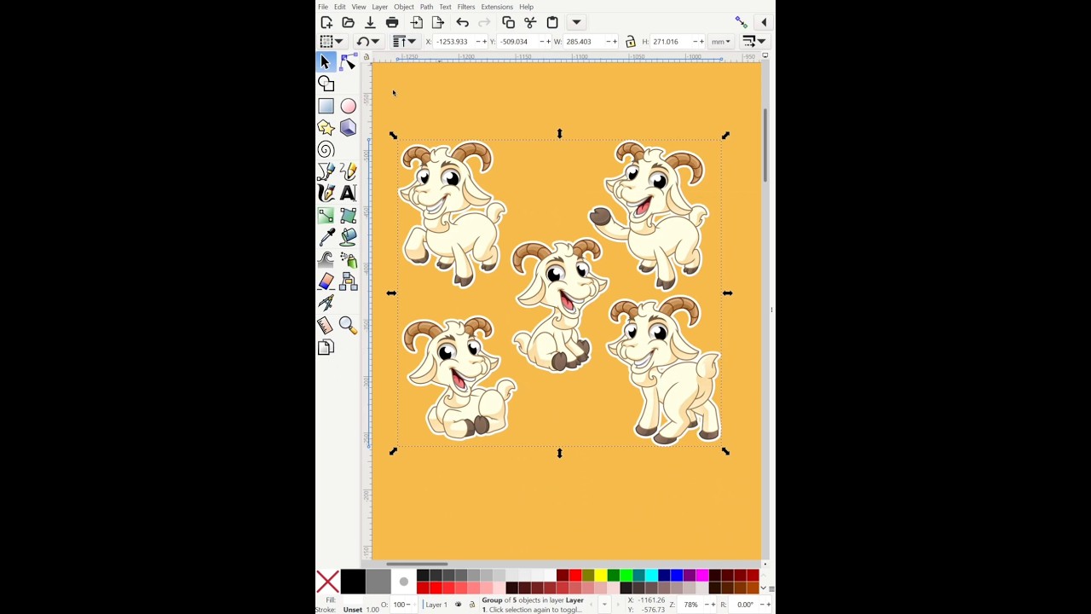The image size is (1091, 614).
Task: Select the Mesh gradient tool
Action: point(348,216)
